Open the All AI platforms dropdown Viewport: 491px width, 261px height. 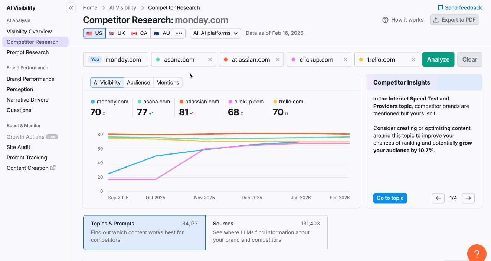(215, 33)
